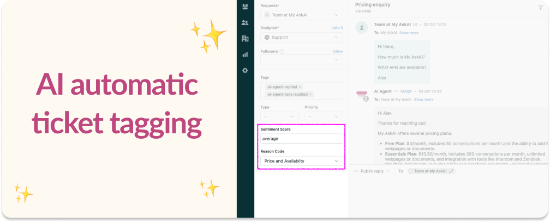
Task: Click the Pricing enquiry ticket title
Action: click(373, 5)
